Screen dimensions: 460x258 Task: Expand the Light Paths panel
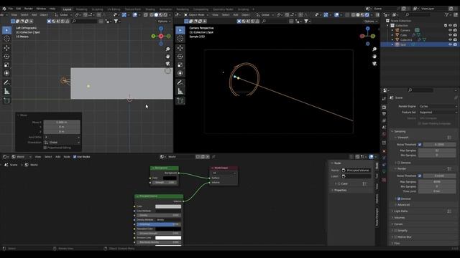click(x=401, y=211)
